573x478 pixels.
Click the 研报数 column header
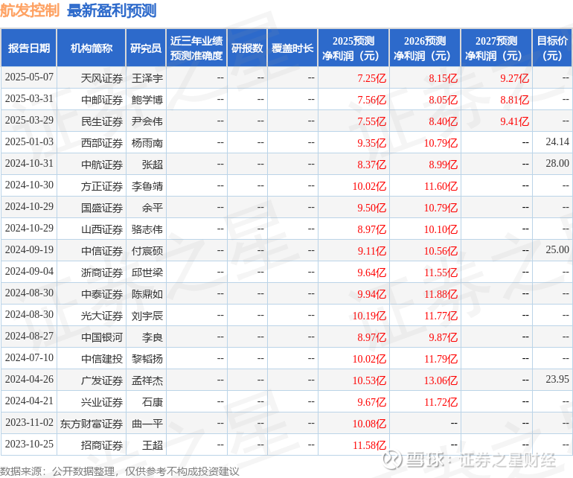247,48
